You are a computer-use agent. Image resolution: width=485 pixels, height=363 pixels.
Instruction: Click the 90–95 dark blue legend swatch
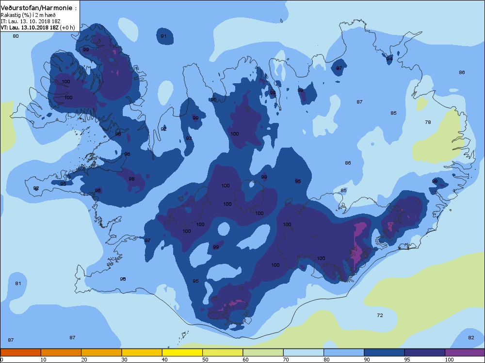pyautogui.click(x=385, y=352)
